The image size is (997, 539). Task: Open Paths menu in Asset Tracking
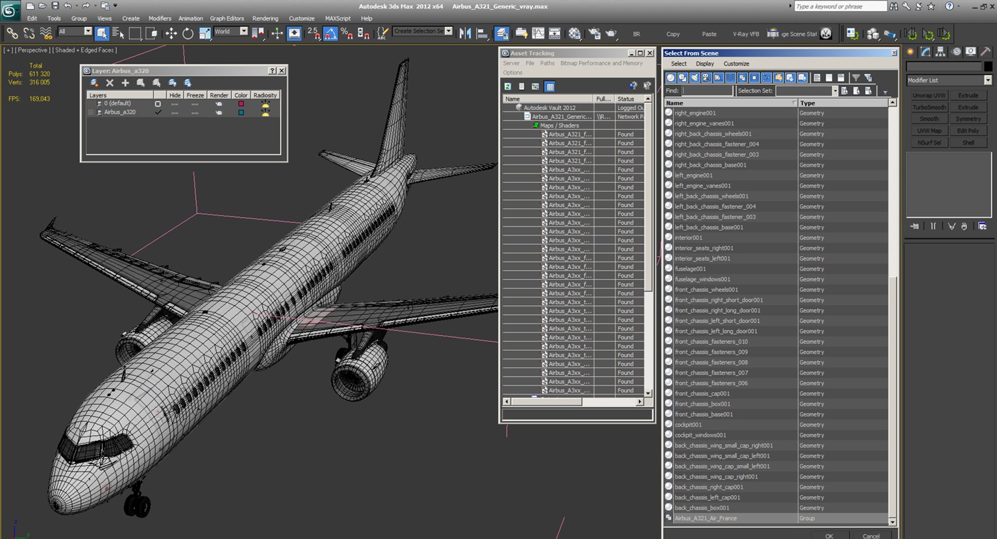point(547,63)
